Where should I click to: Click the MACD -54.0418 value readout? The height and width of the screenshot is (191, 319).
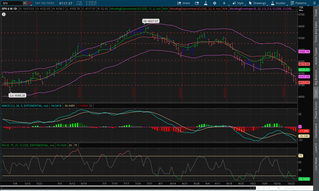click(56, 105)
